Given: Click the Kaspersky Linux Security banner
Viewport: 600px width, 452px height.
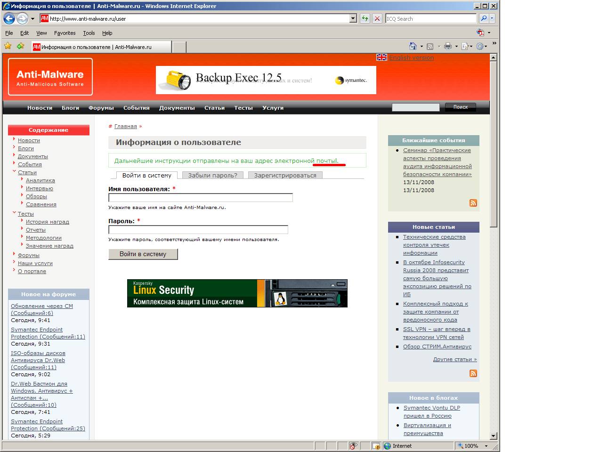Looking at the screenshot, I should (x=237, y=293).
